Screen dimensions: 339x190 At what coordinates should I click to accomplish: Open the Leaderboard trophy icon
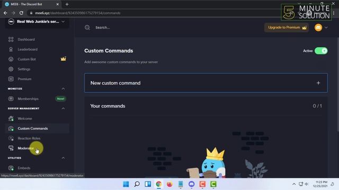coord(11,49)
